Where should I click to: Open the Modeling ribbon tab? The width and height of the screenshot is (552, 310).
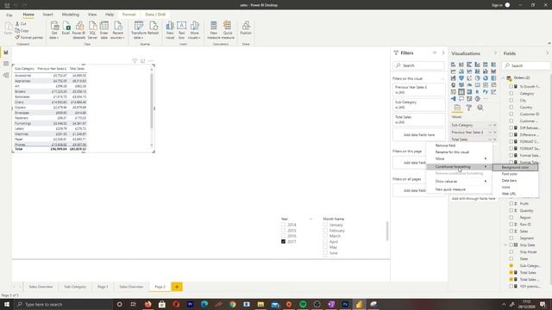71,15
